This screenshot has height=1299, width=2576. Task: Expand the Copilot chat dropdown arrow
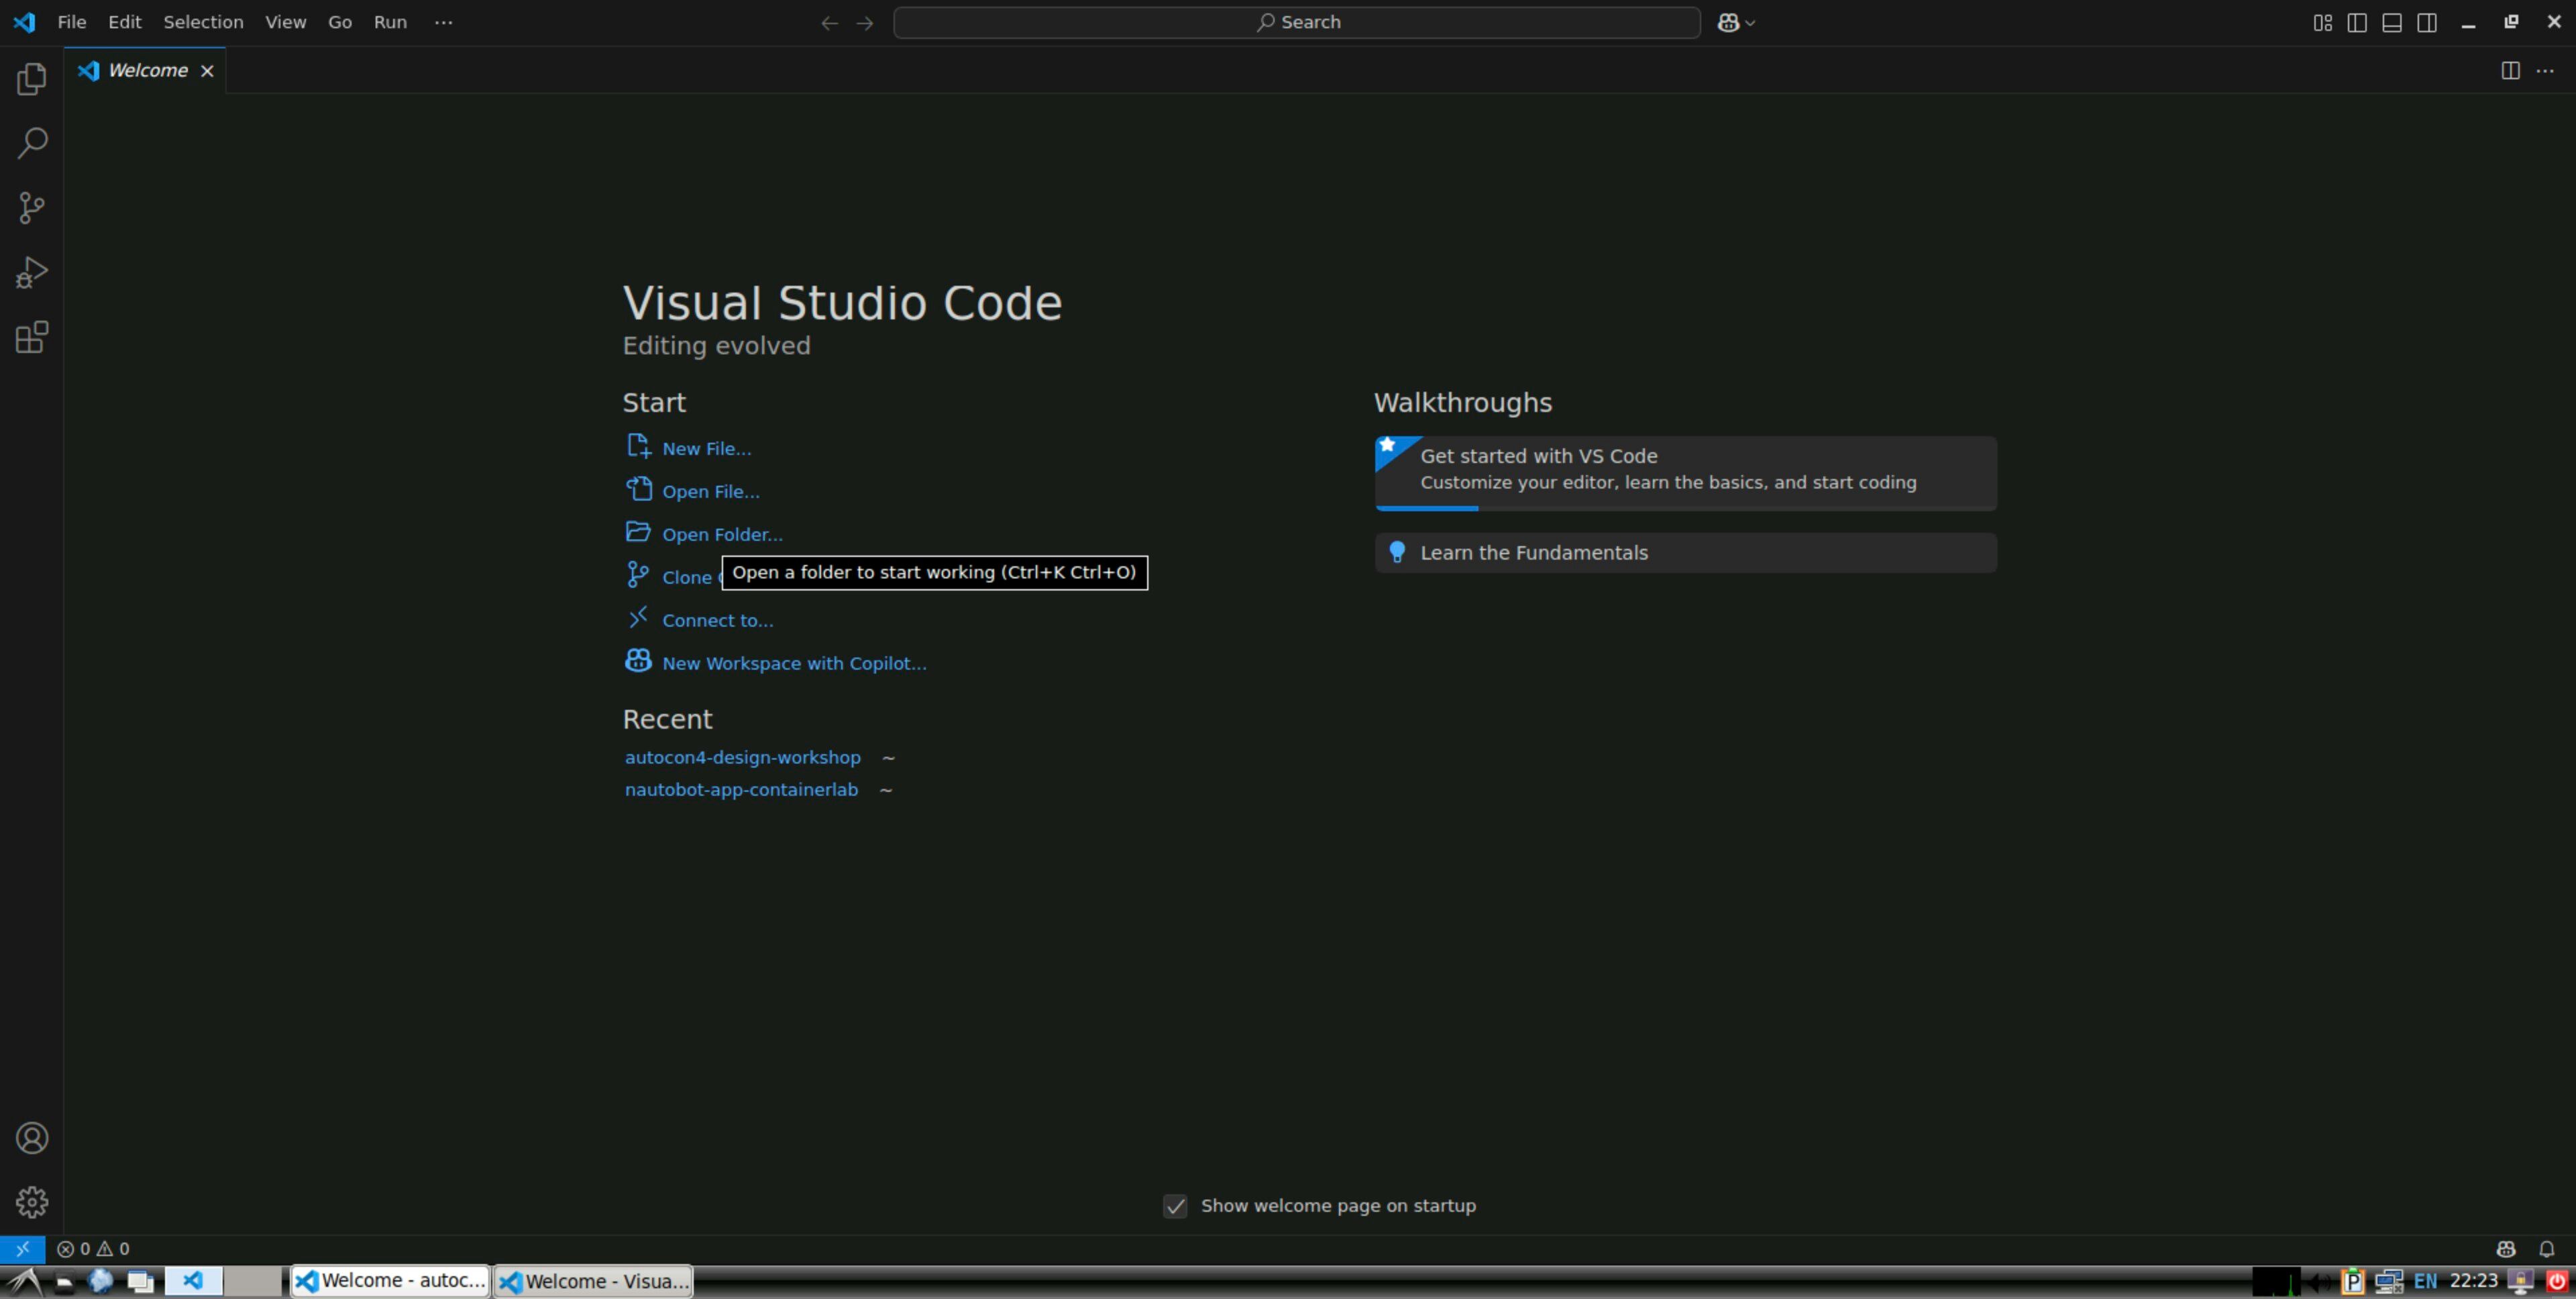[x=1750, y=23]
